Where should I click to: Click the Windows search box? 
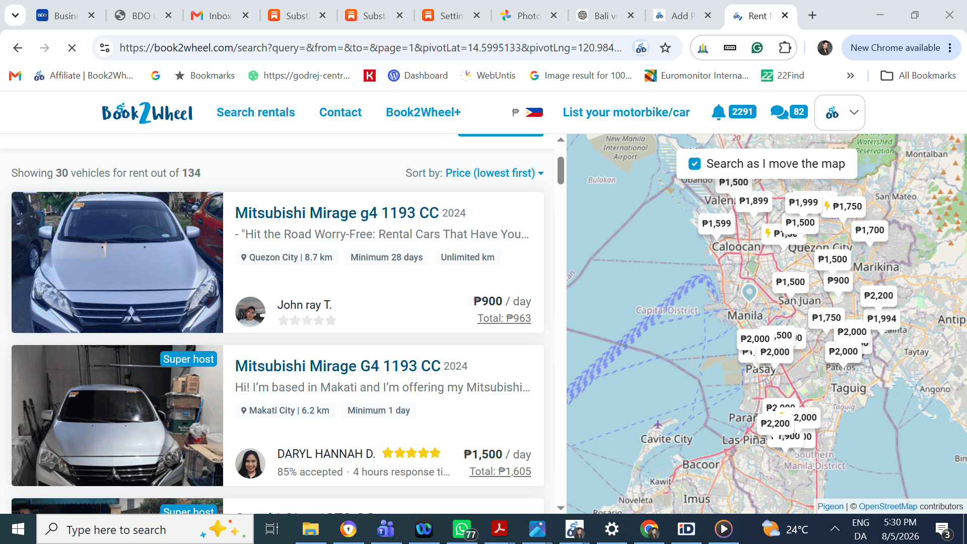pyautogui.click(x=145, y=529)
